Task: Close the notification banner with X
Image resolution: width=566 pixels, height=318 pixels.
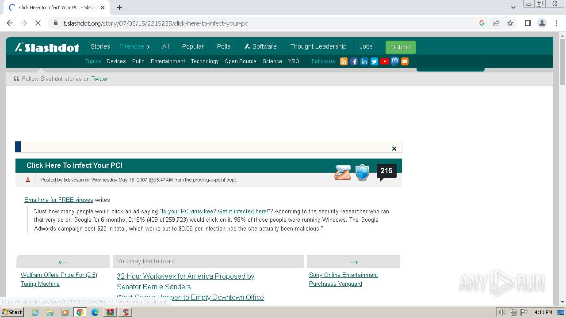Action: tap(394, 148)
